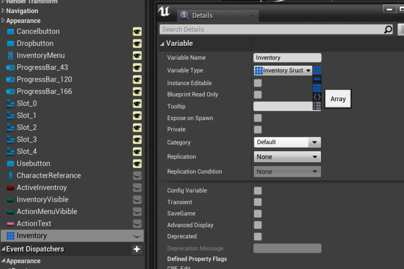This screenshot has height=269, width=404.
Task: Click the Tooltip text field
Action: pyautogui.click(x=283, y=106)
